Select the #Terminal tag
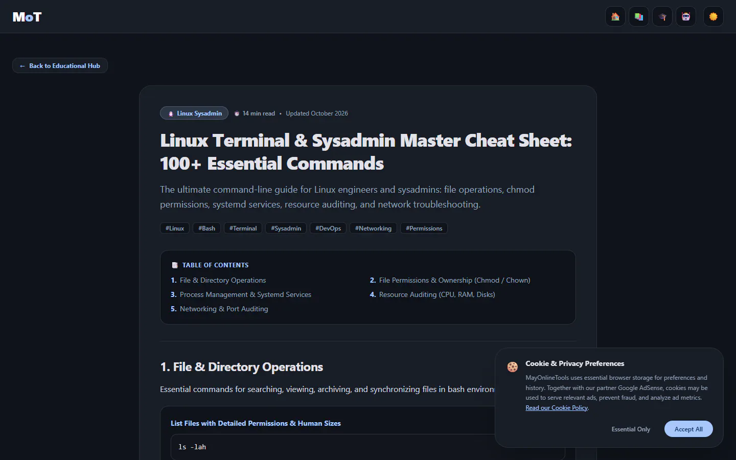Image resolution: width=736 pixels, height=460 pixels. pos(243,228)
